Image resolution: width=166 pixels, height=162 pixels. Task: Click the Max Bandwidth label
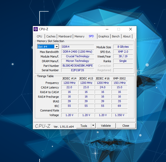coord(49,52)
